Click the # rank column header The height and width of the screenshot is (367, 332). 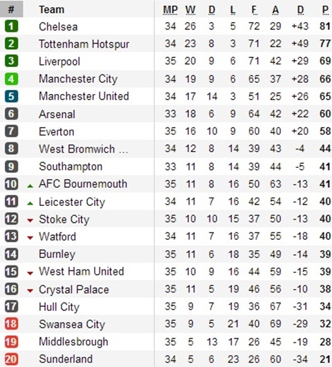[x=11, y=9]
